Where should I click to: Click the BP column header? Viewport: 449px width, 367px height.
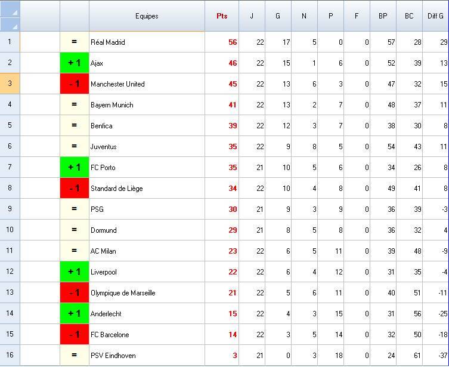pyautogui.click(x=383, y=16)
